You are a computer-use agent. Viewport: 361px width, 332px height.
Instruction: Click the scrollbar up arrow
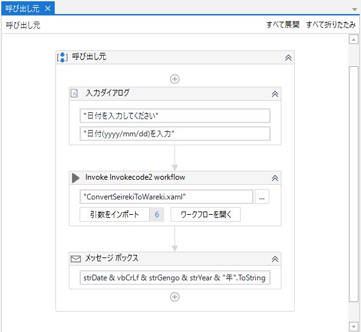353,40
